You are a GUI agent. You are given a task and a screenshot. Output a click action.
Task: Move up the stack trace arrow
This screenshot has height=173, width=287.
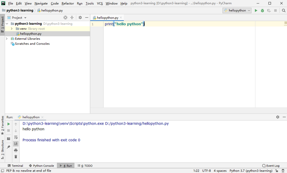(16, 124)
